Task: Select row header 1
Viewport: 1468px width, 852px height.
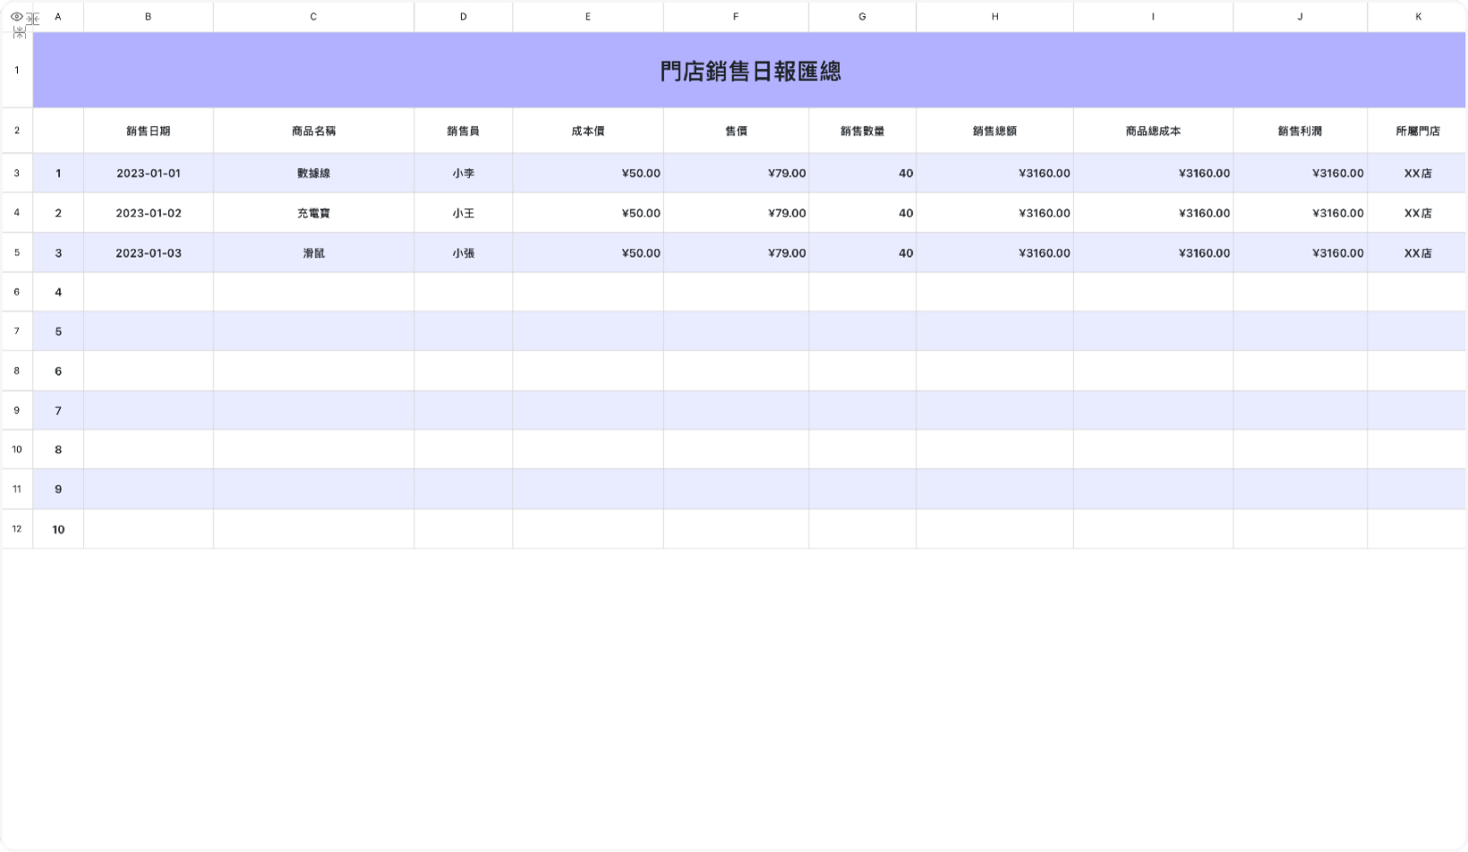Action: pos(17,70)
